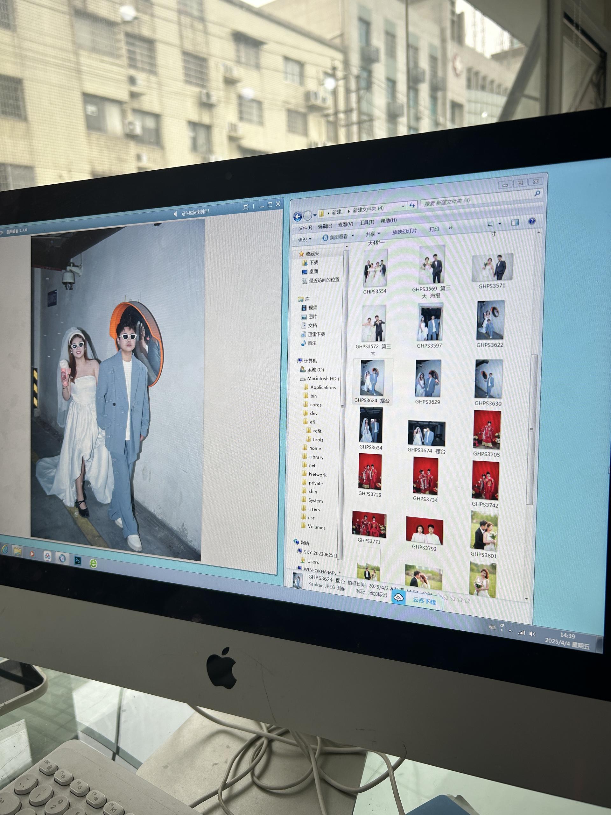Open recent pages dropdown next to forward button
611x815 pixels.
click(315, 215)
